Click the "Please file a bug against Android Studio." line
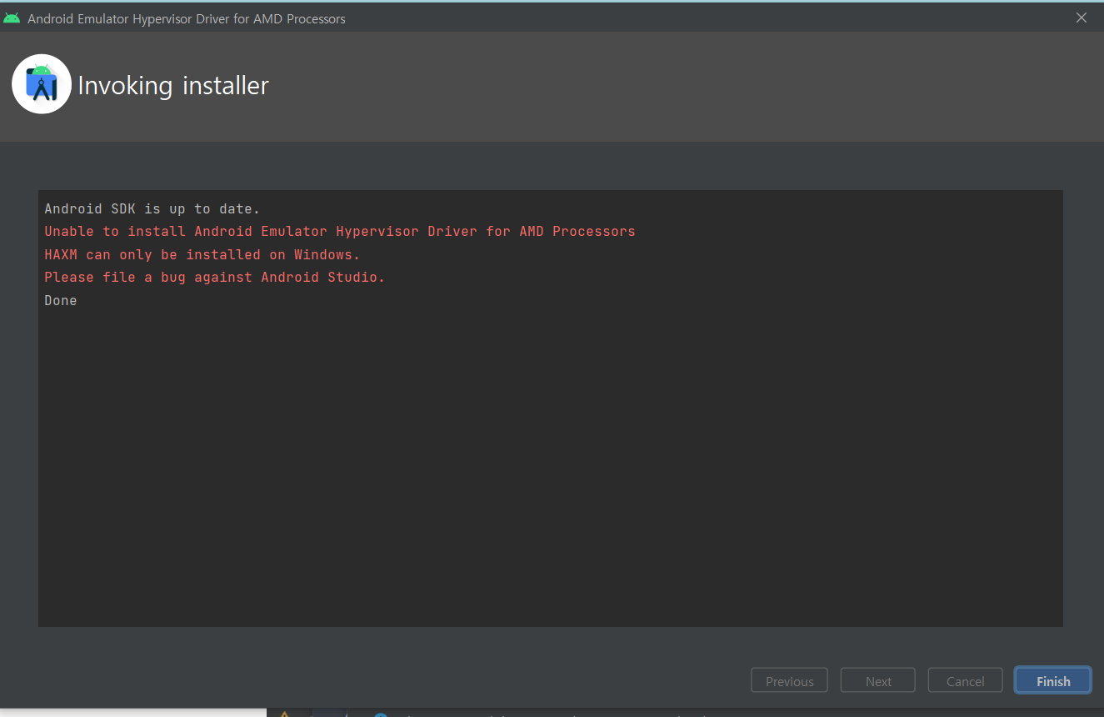The image size is (1104, 717). pos(215,277)
